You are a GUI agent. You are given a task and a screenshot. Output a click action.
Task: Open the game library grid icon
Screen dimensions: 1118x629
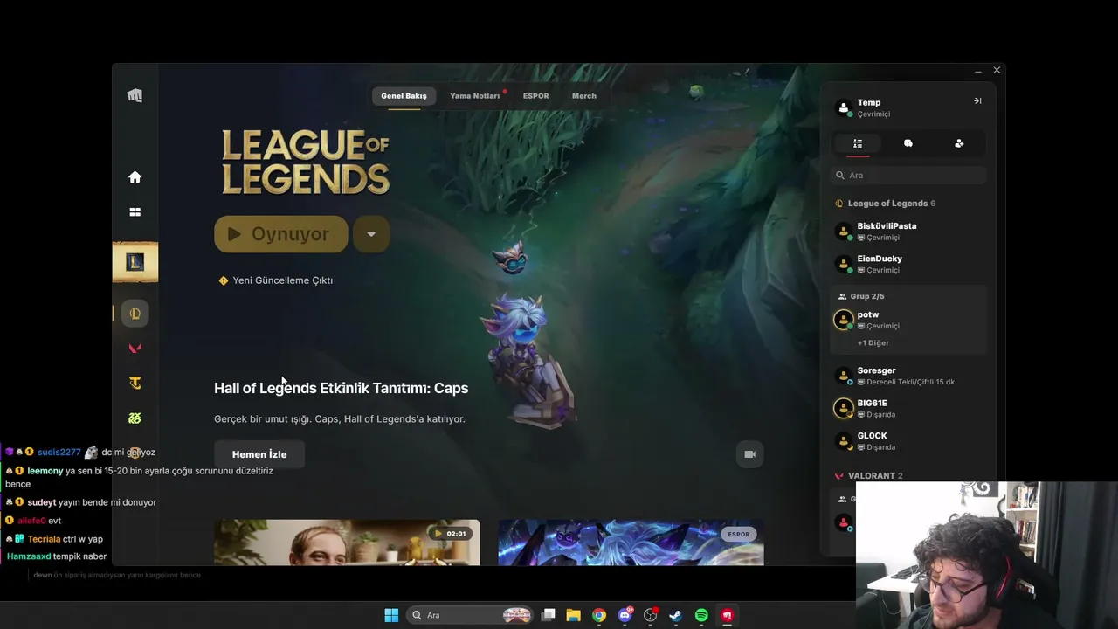[135, 212]
